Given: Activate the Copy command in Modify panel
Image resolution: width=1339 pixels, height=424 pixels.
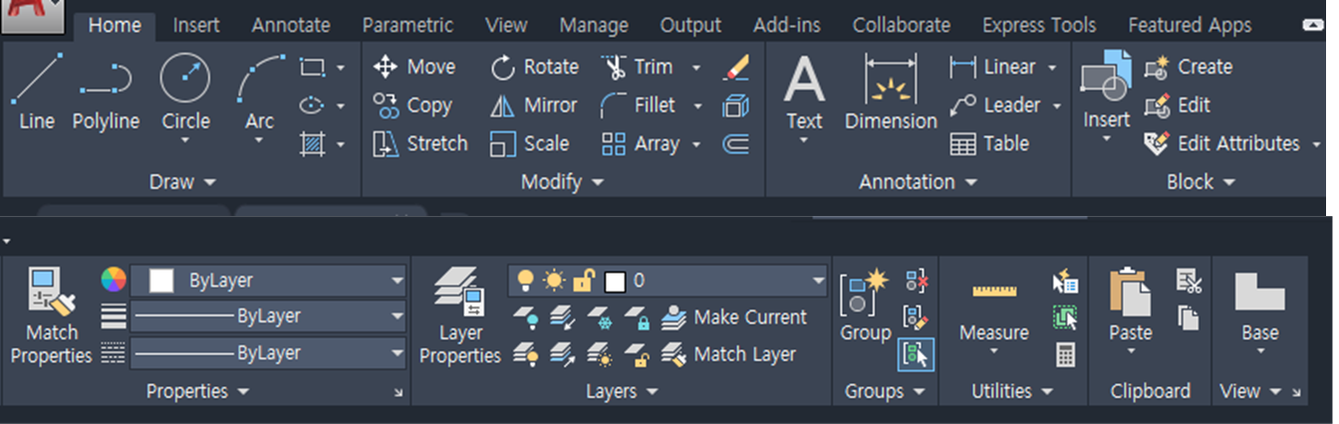Looking at the screenshot, I should (x=412, y=105).
